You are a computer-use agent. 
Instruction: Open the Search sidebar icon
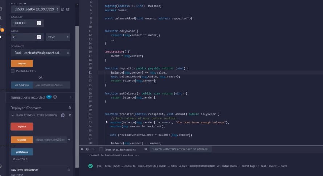click(x=1, y=18)
